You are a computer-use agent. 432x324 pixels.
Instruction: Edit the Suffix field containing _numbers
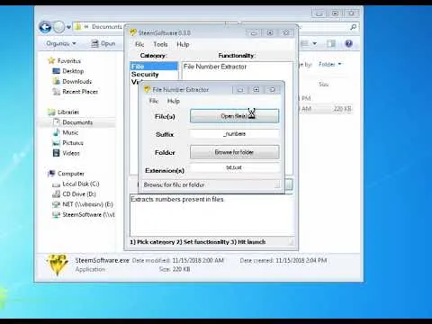(x=234, y=134)
